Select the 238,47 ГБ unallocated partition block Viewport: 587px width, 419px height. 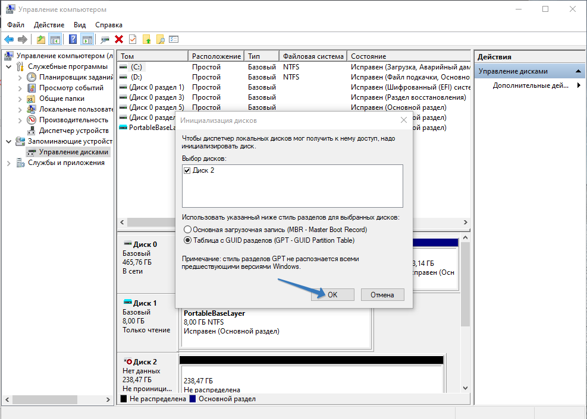[x=312, y=379]
